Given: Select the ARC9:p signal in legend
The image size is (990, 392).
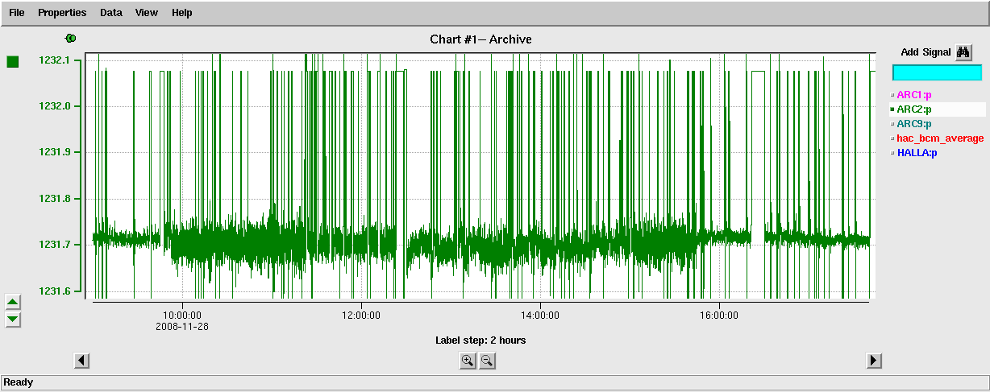Looking at the screenshot, I should pos(913,124).
